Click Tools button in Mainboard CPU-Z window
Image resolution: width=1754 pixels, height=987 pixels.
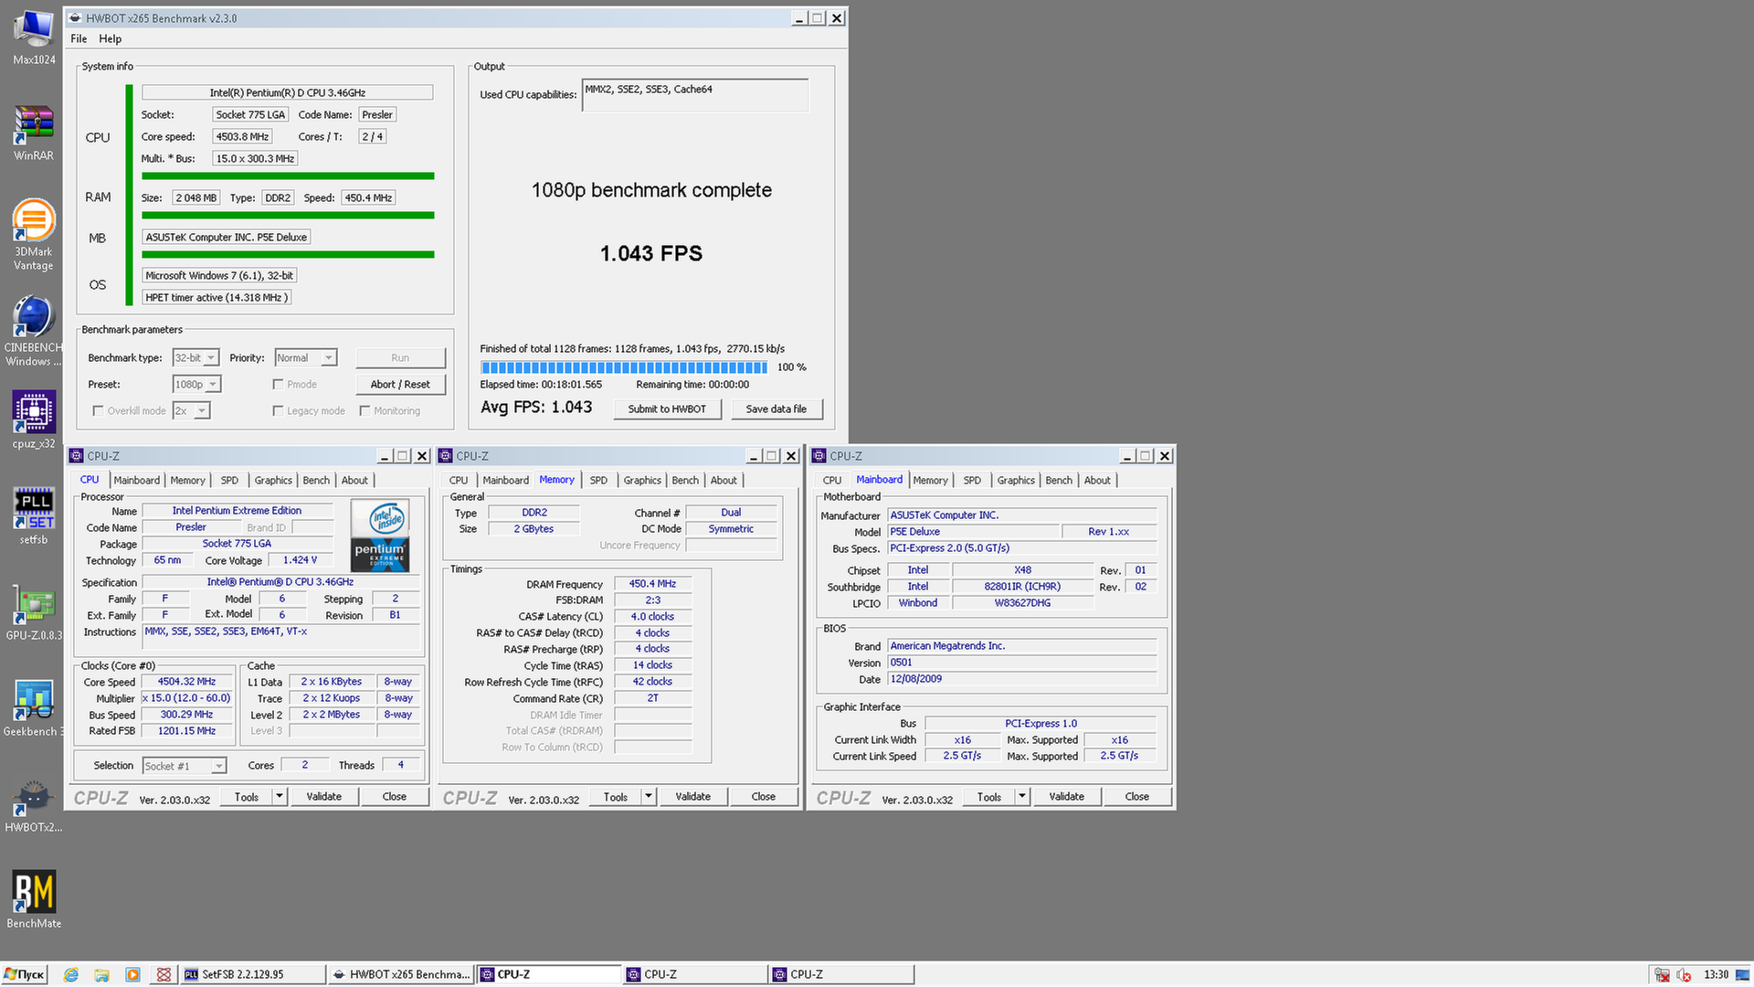point(989,797)
